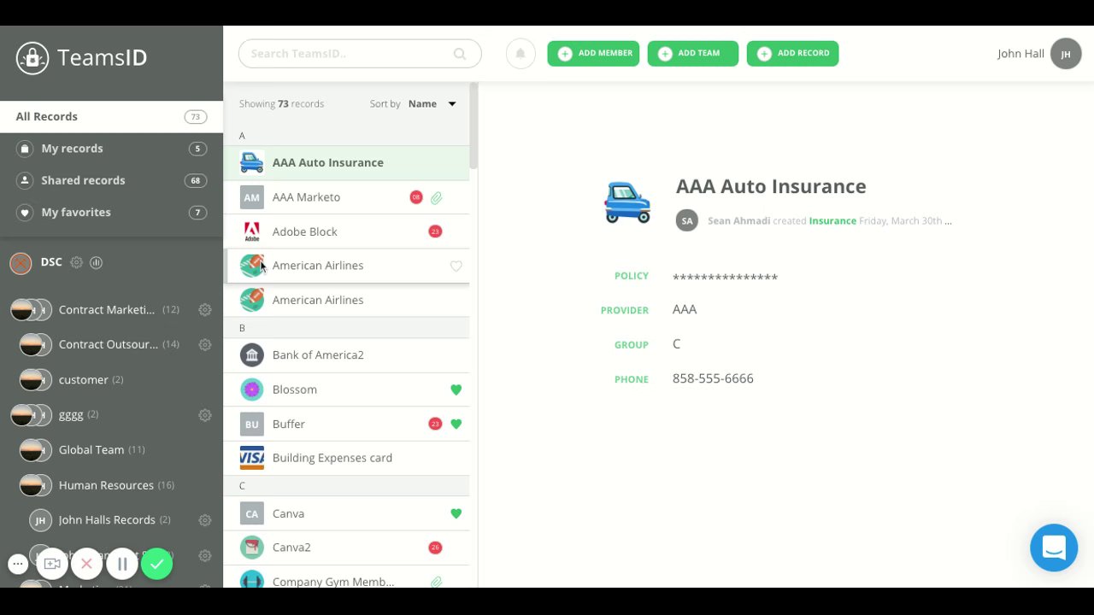1094x615 pixels.
Task: Click the Search TeamsID field
Action: click(x=360, y=54)
